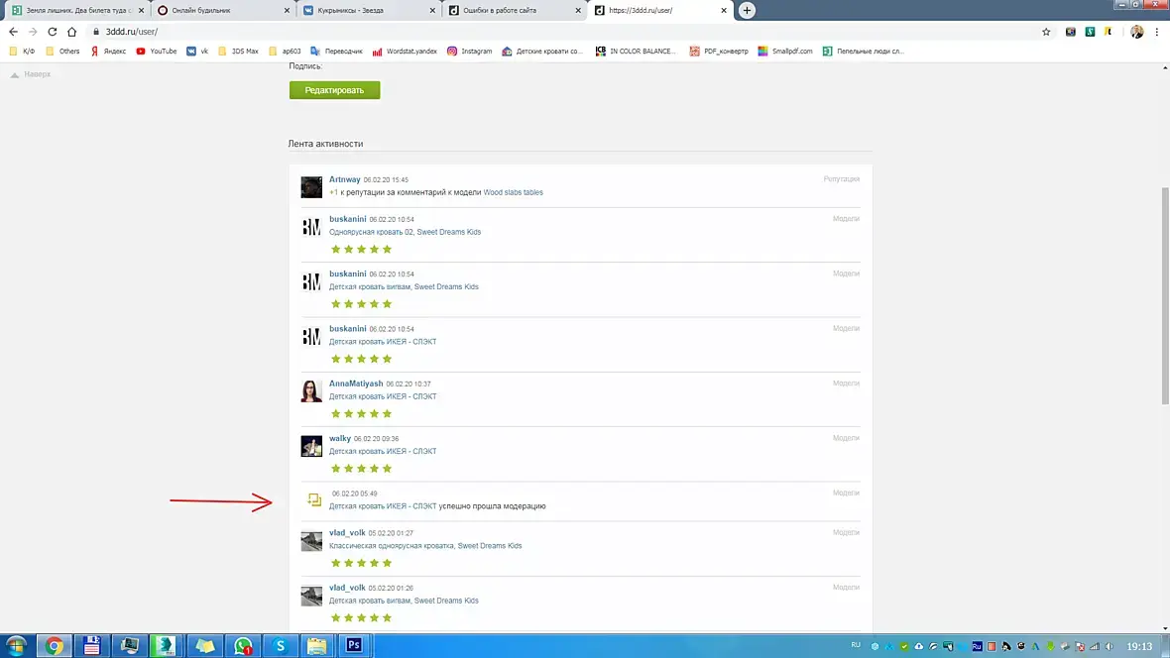The height and width of the screenshot is (658, 1170).
Task: Open 3DS Max bookmarks folder
Action: [238, 52]
